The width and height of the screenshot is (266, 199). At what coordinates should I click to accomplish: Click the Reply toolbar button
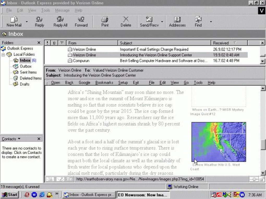(x=39, y=22)
